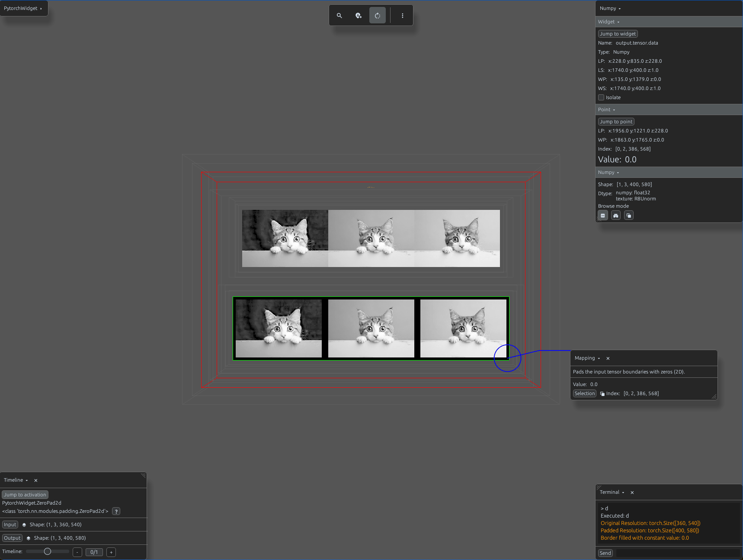
Task: Click the padded right cat image in bottom row
Action: point(463,328)
